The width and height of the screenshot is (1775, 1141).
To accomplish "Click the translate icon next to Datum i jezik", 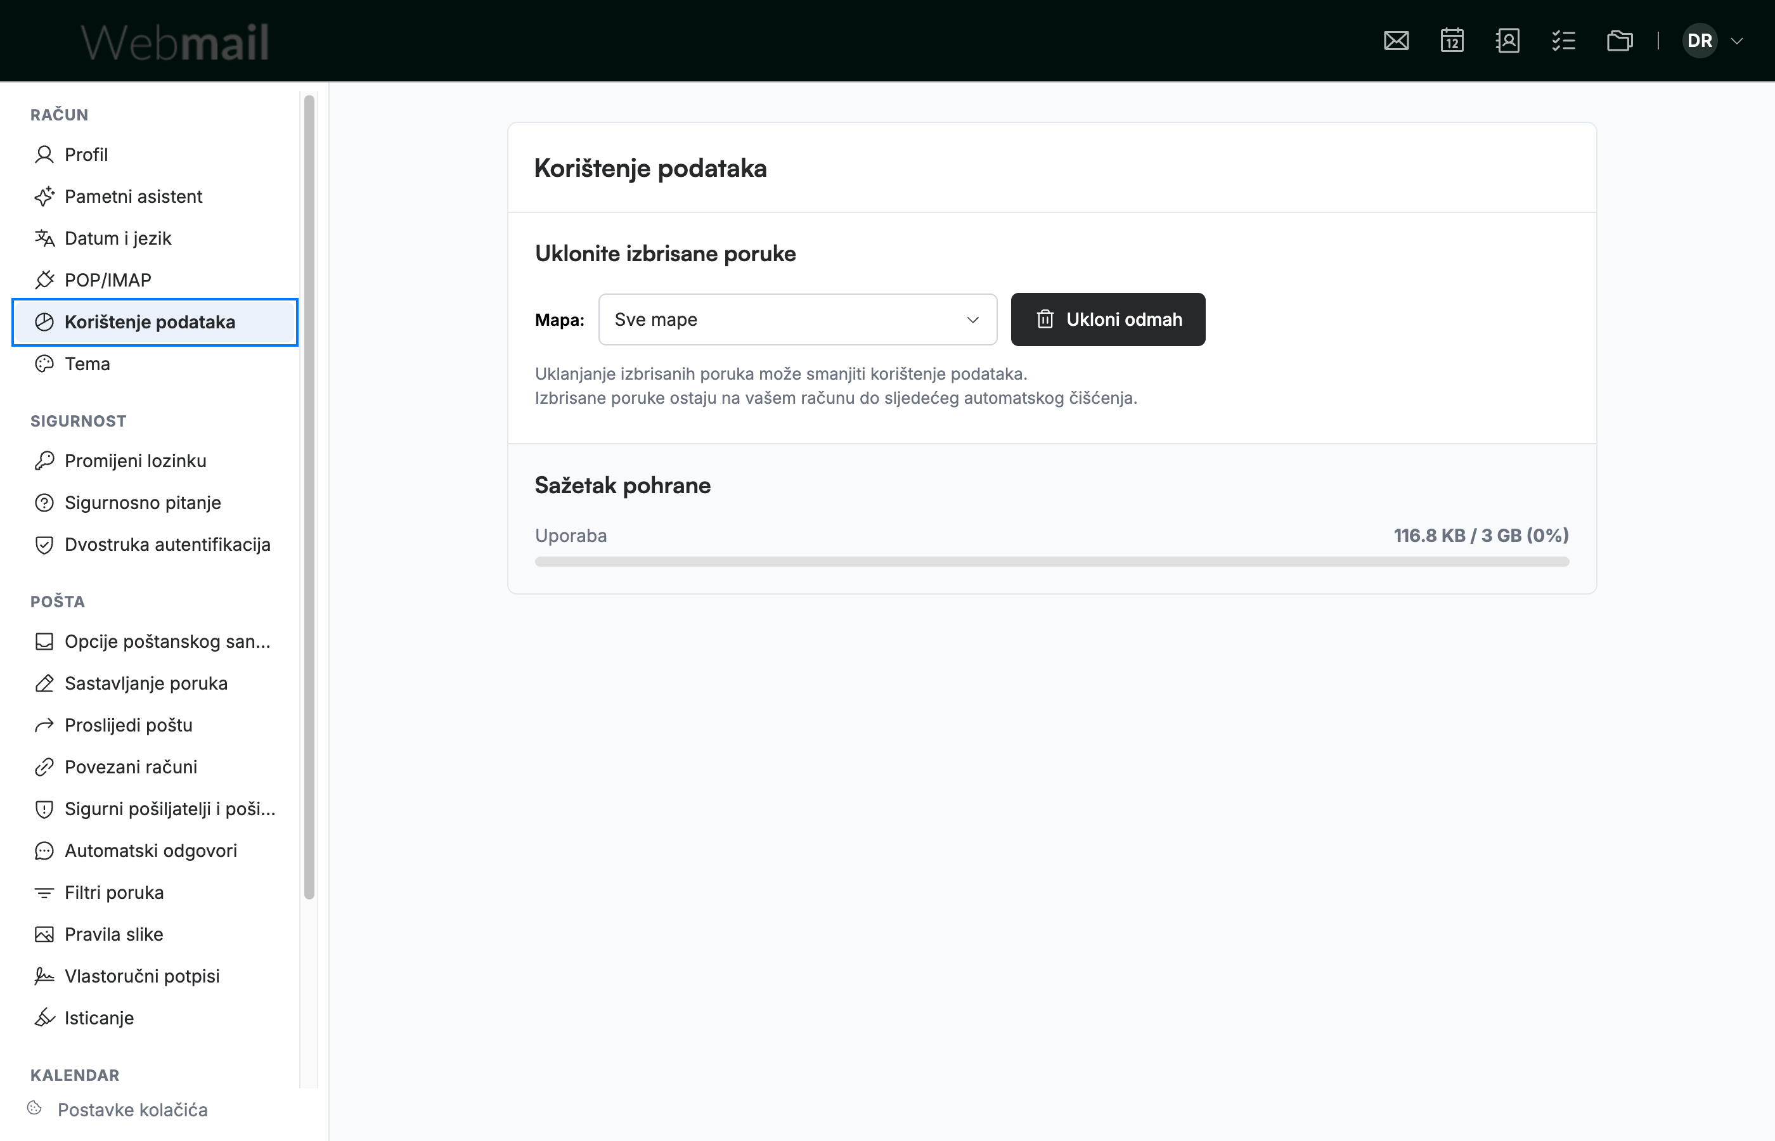I will [44, 238].
